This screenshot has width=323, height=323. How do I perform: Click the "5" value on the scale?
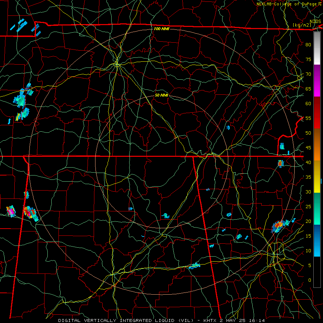pos(310,266)
